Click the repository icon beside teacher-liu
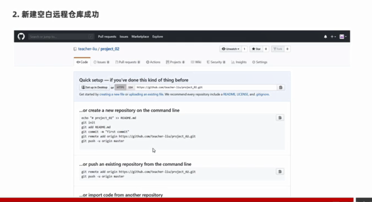Image resolution: width=372 pixels, height=202 pixels. pos(75,49)
